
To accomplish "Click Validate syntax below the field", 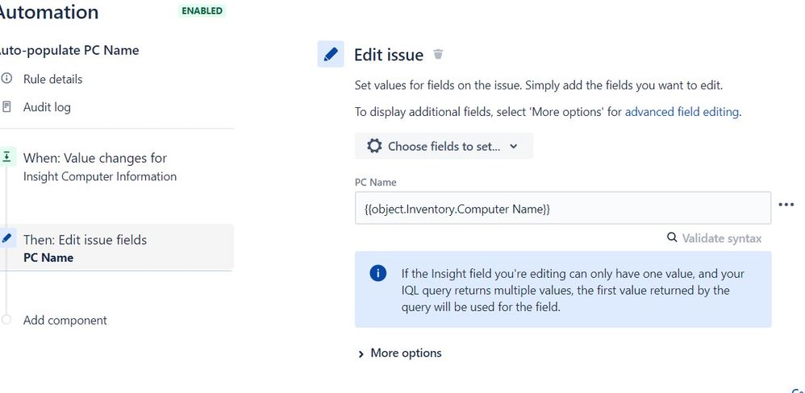I will (x=721, y=238).
